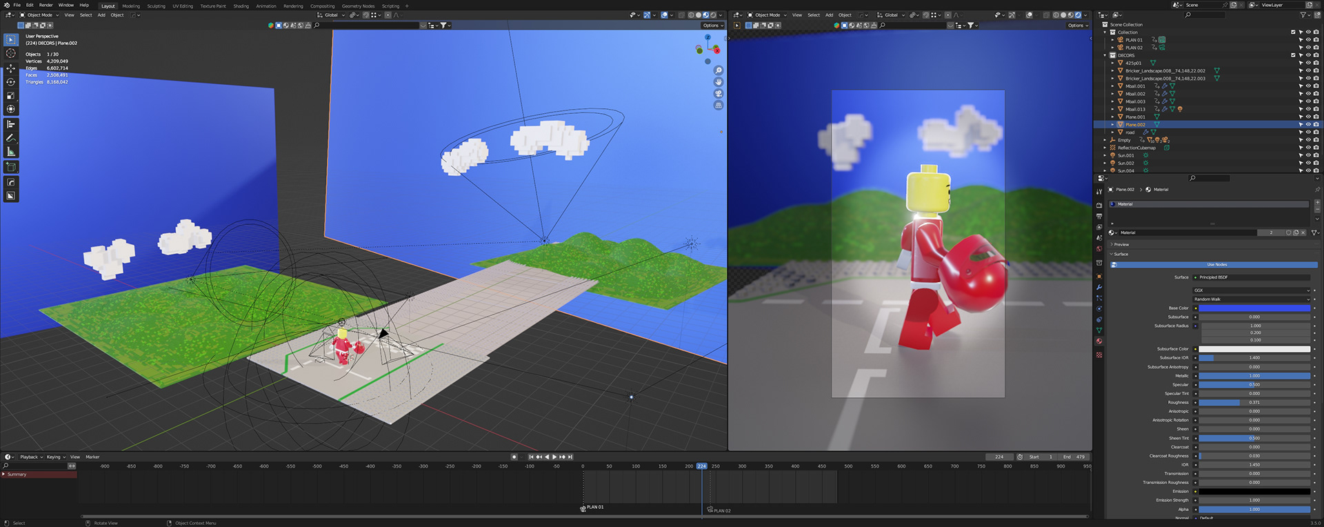Expand the Preview panel
The image size is (1324, 527).
click(1121, 245)
